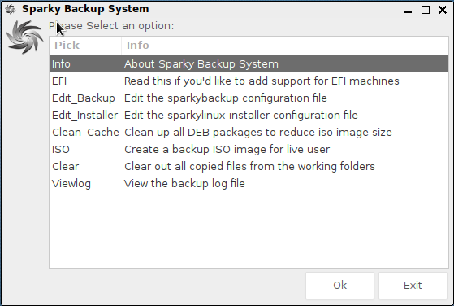Pick the ISO option row
This screenshot has width=454, height=306.
coord(249,150)
